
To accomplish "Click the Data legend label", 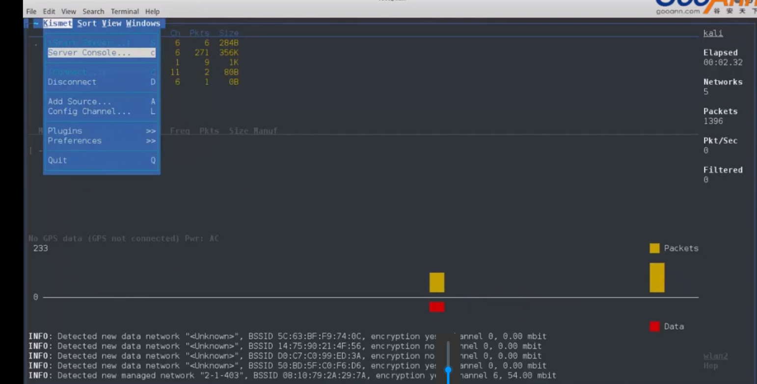I will (x=674, y=327).
